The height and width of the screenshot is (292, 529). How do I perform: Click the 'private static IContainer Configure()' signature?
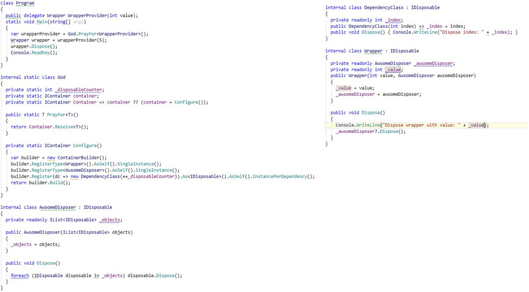[x=53, y=145]
